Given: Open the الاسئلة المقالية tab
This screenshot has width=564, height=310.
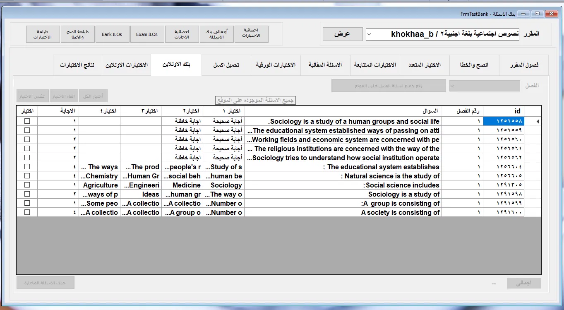Looking at the screenshot, I should (326, 65).
